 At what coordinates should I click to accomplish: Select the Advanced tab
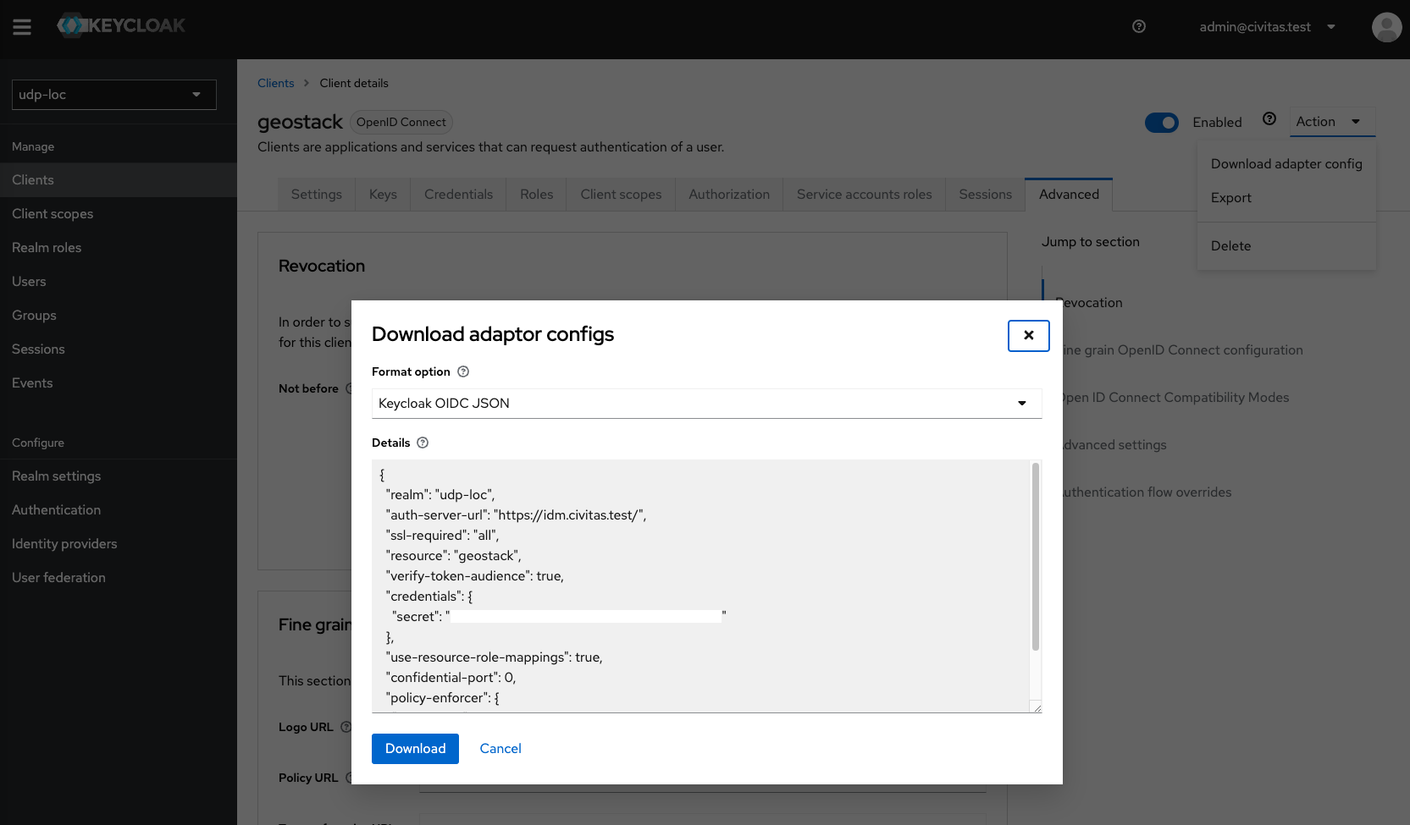1069,195
